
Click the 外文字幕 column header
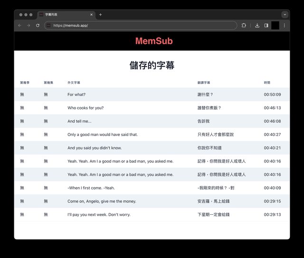[x=74, y=83]
